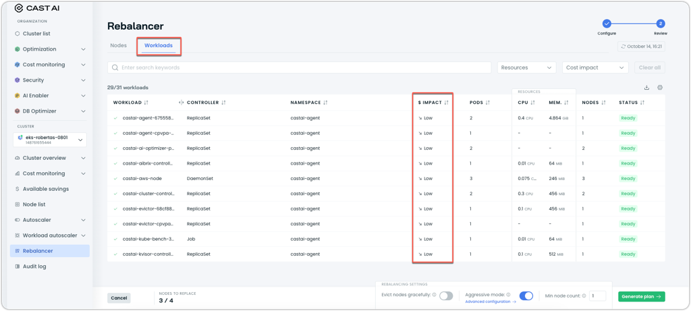The height and width of the screenshot is (311, 691).
Task: Sort by CPU column sort icon
Action: [532, 103]
